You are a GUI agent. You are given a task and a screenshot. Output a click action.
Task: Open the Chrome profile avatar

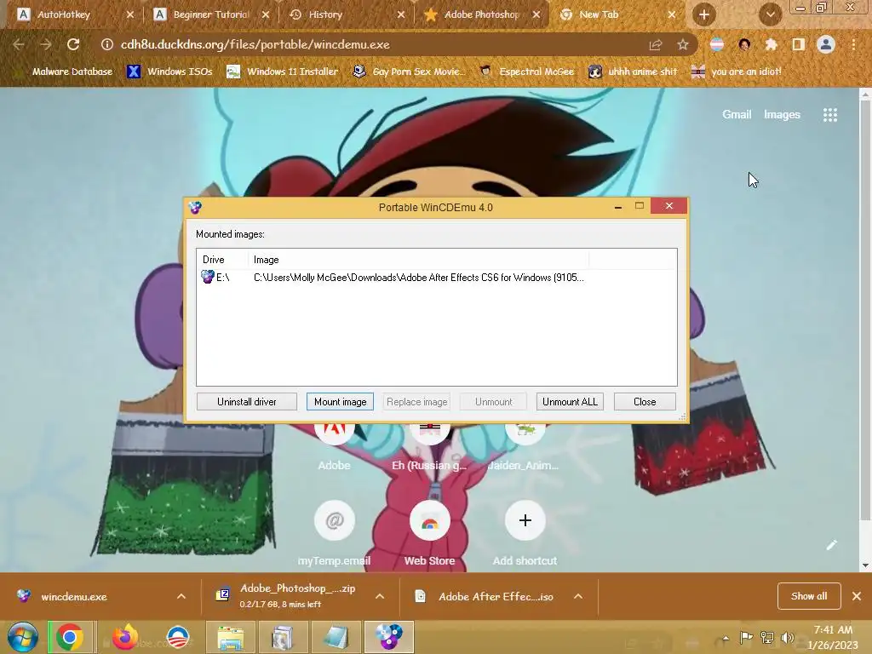pos(826,44)
